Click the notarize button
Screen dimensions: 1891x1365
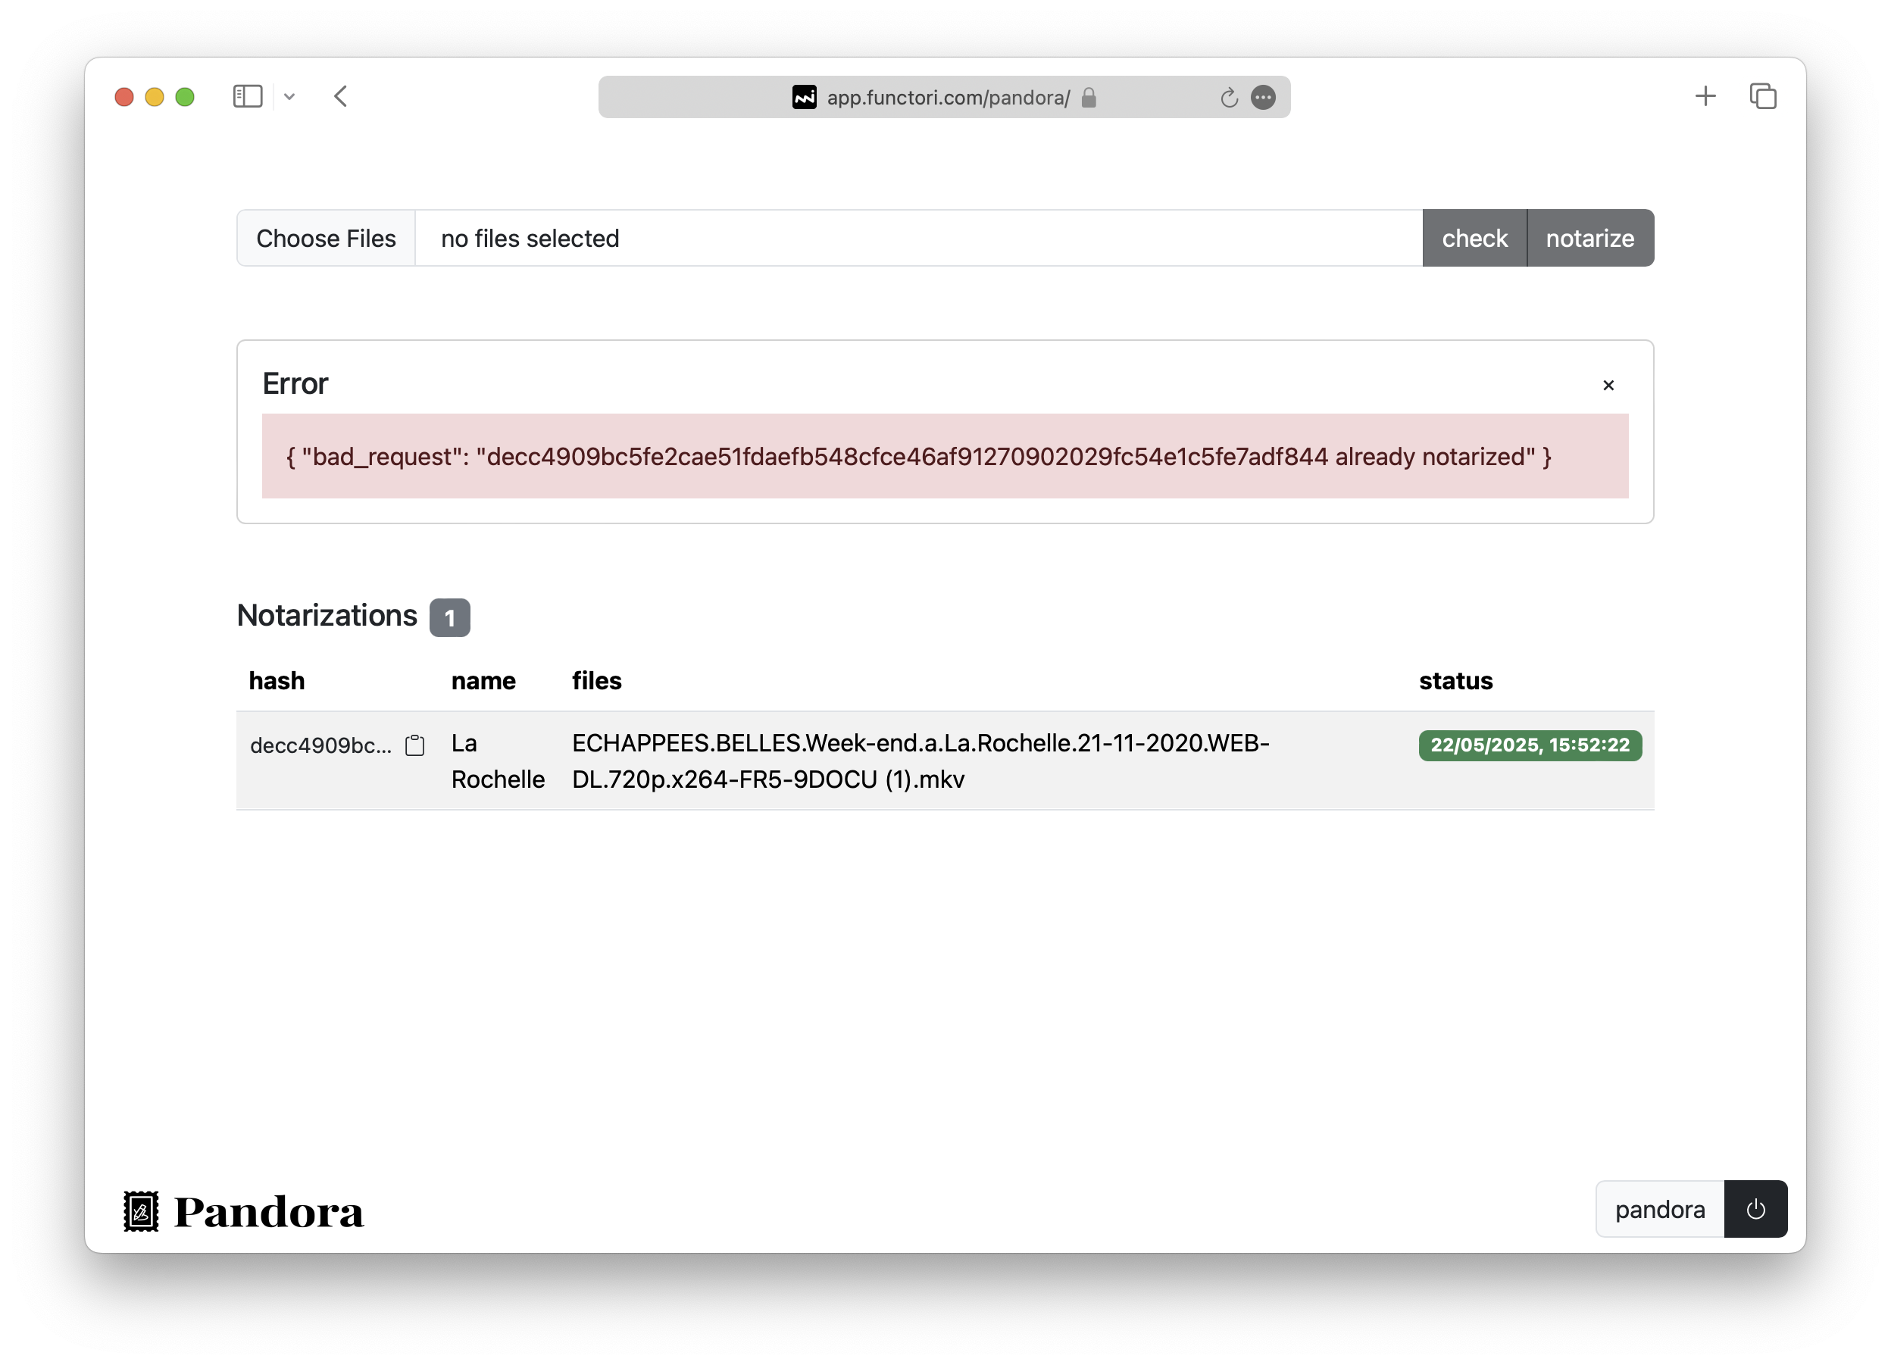coord(1589,239)
